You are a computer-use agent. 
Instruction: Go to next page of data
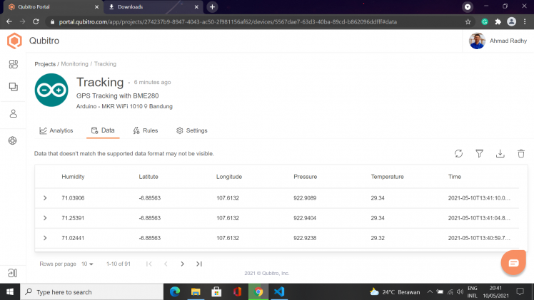tap(182, 264)
